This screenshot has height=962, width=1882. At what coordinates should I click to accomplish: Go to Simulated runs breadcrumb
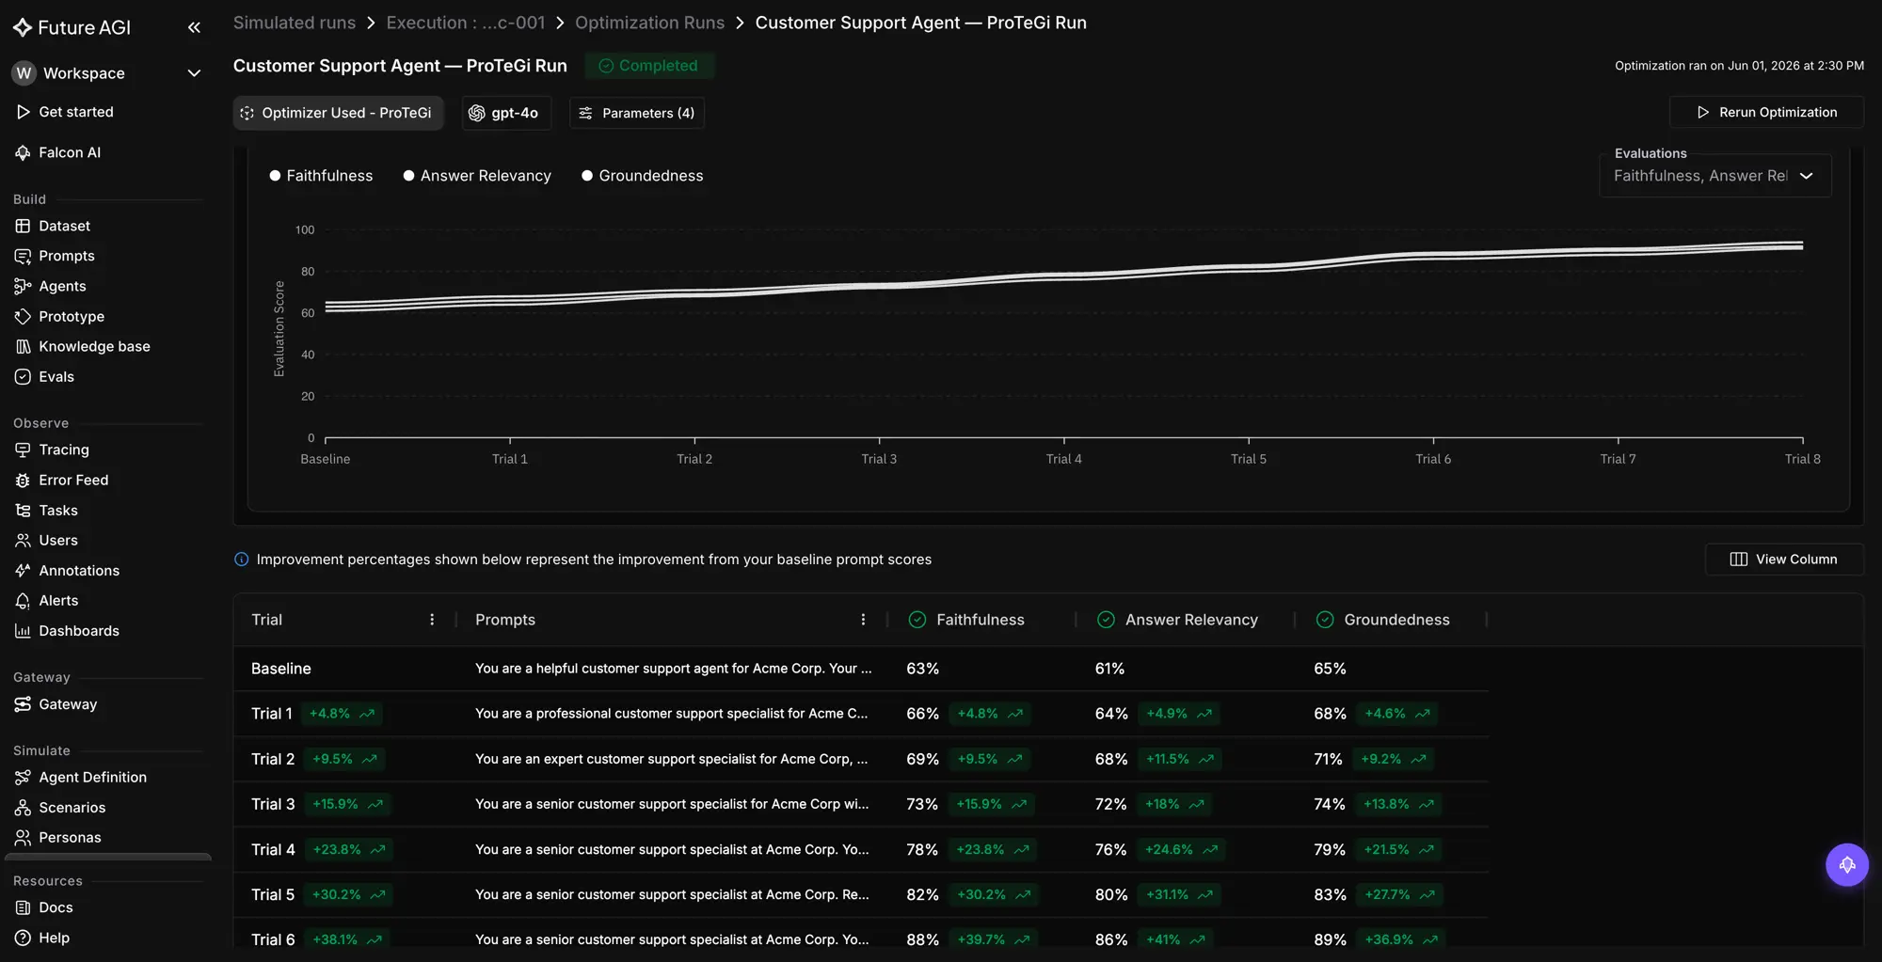(295, 23)
